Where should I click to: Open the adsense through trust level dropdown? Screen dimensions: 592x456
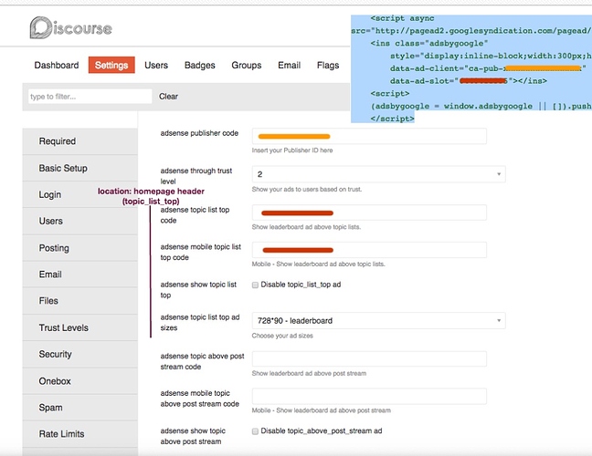(x=379, y=174)
